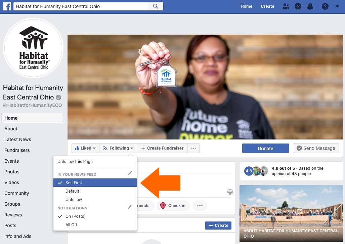Viewport: 345px width, 244px height.
Task: Open the Home tab in page sidebar
Action: [x=33, y=118]
